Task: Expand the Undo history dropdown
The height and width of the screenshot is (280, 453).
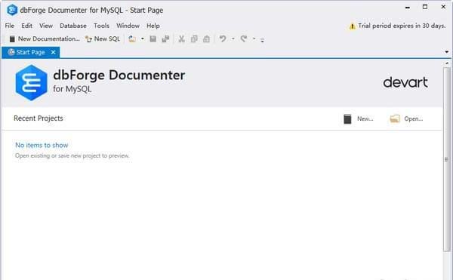Action: (x=233, y=38)
